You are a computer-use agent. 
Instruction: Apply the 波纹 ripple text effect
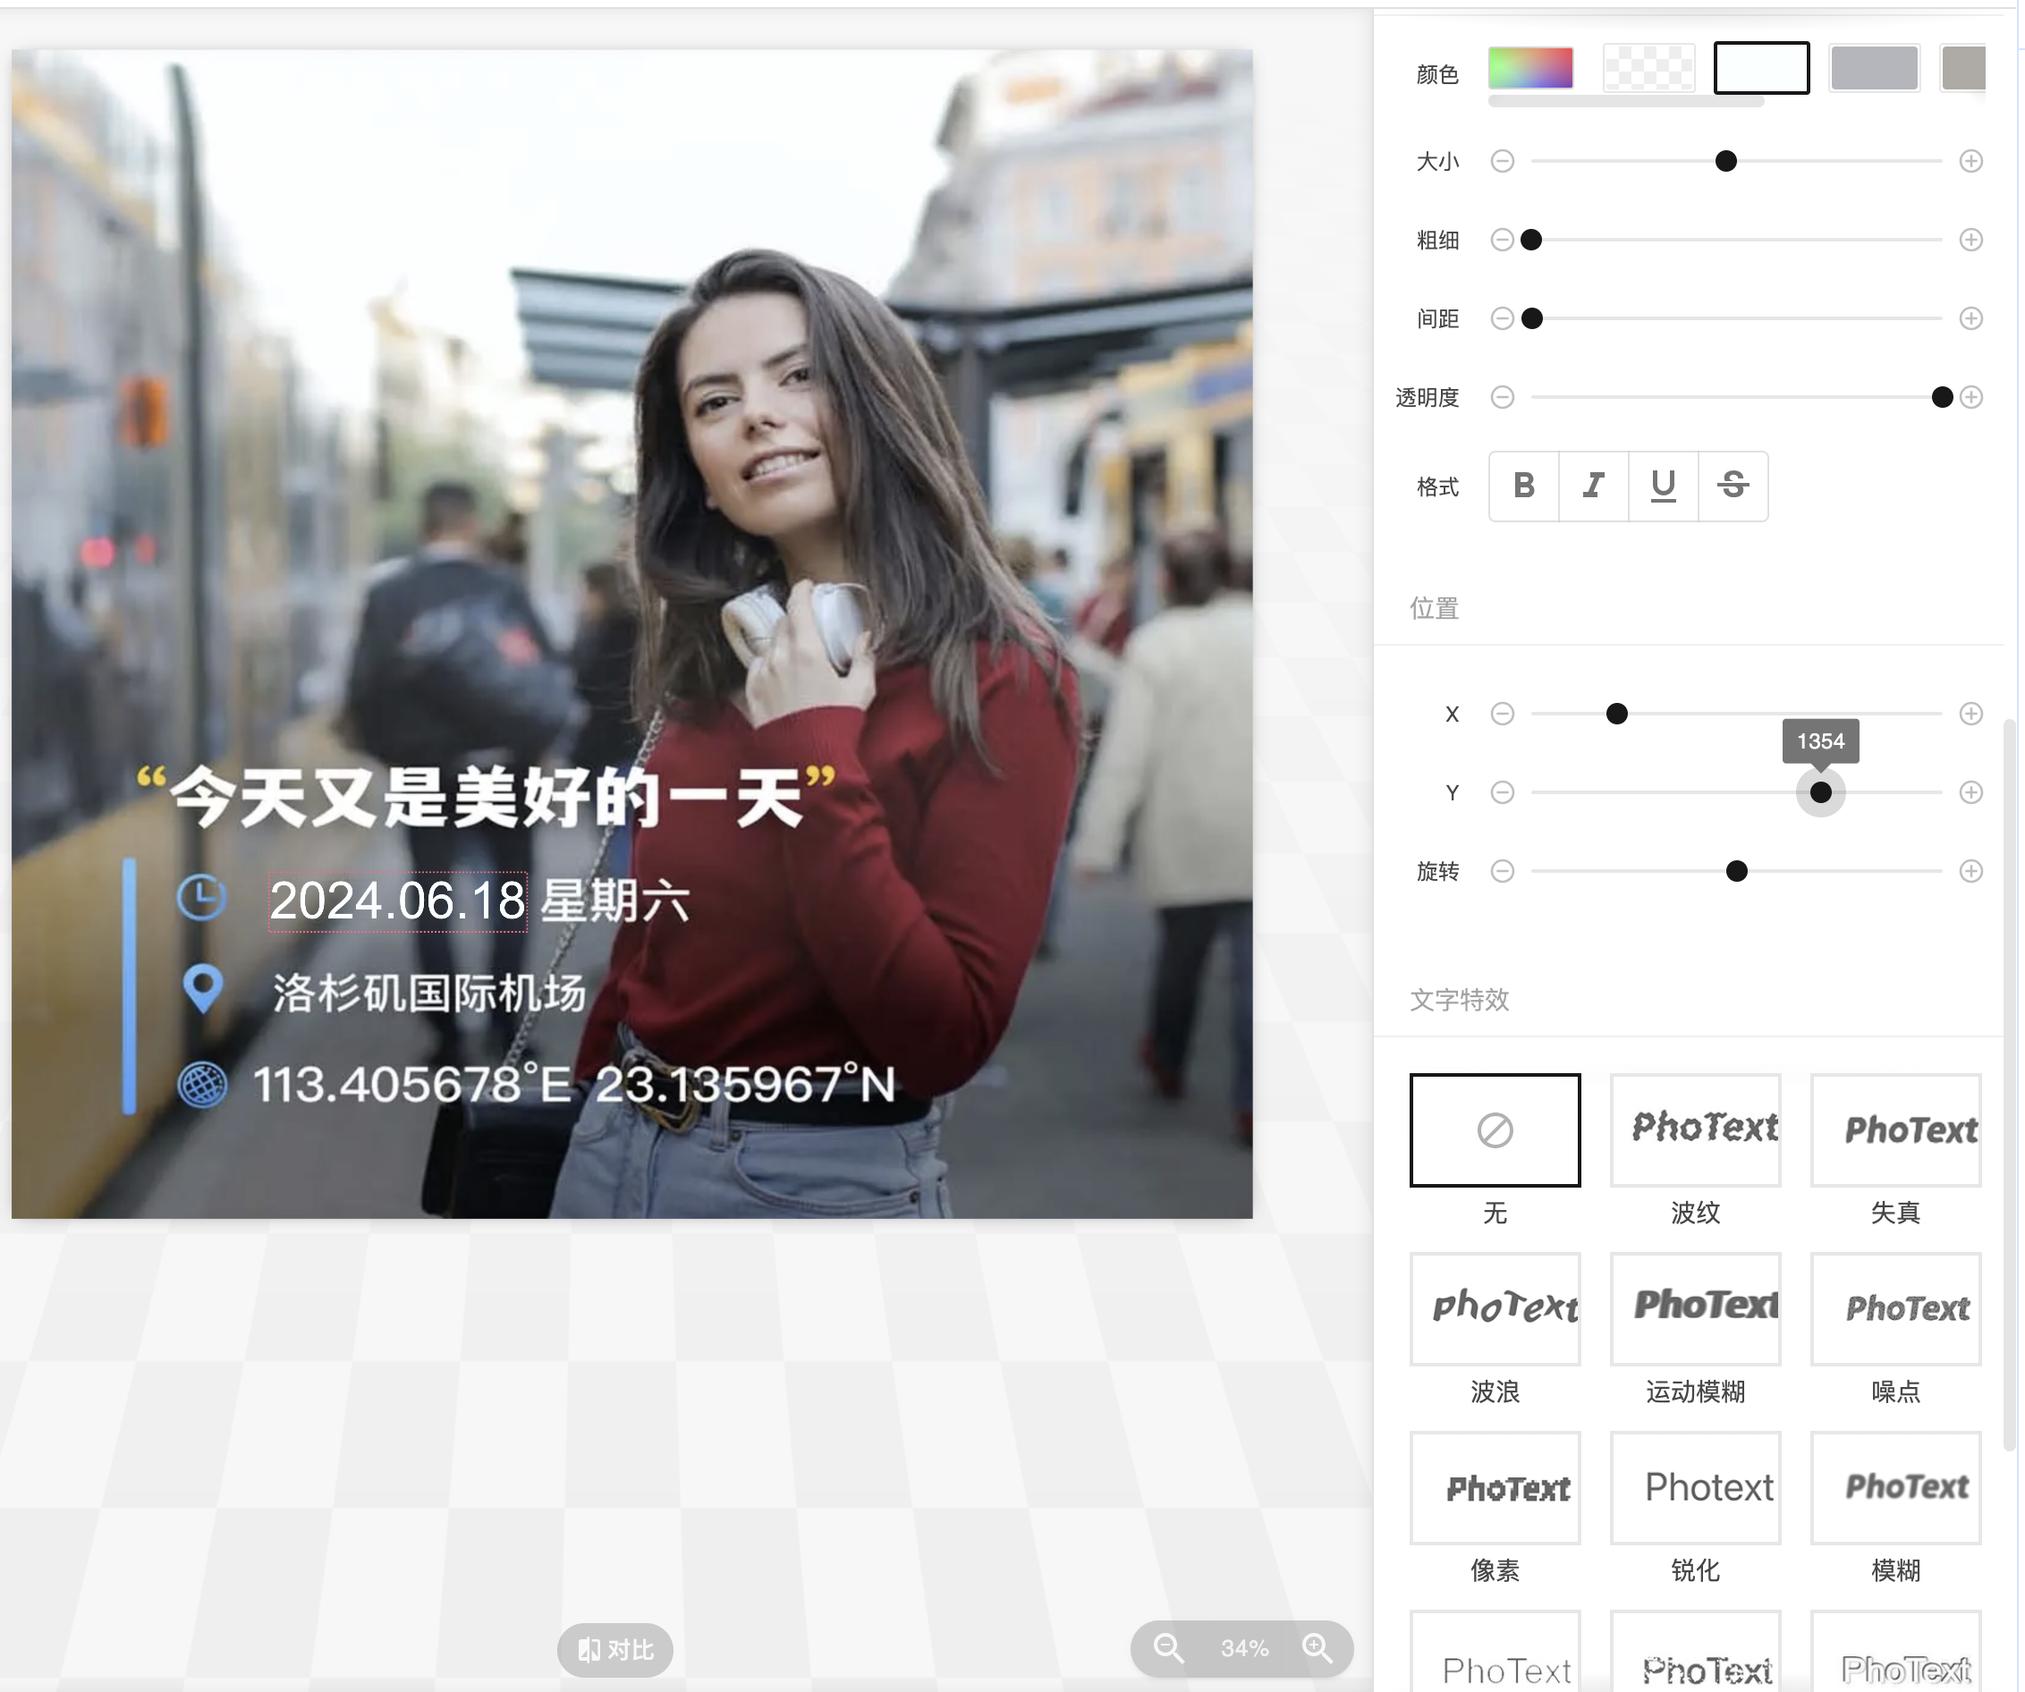1695,1131
